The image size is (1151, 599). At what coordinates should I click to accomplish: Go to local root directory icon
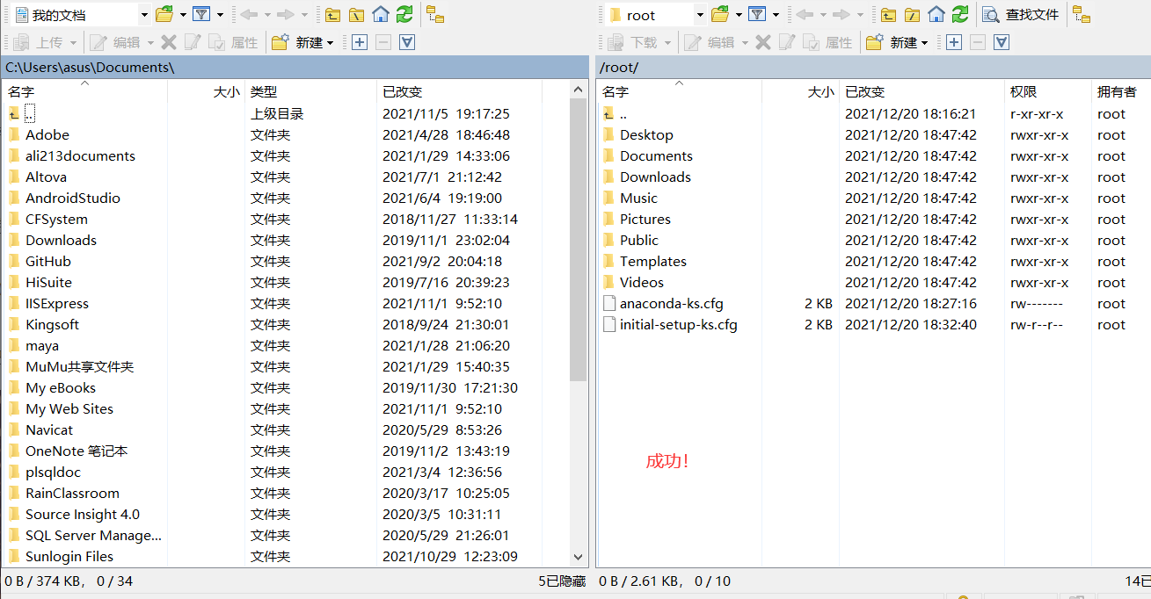pyautogui.click(x=356, y=14)
